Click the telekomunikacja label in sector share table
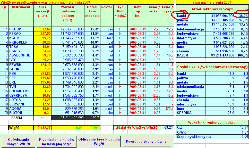 click(x=190, y=29)
